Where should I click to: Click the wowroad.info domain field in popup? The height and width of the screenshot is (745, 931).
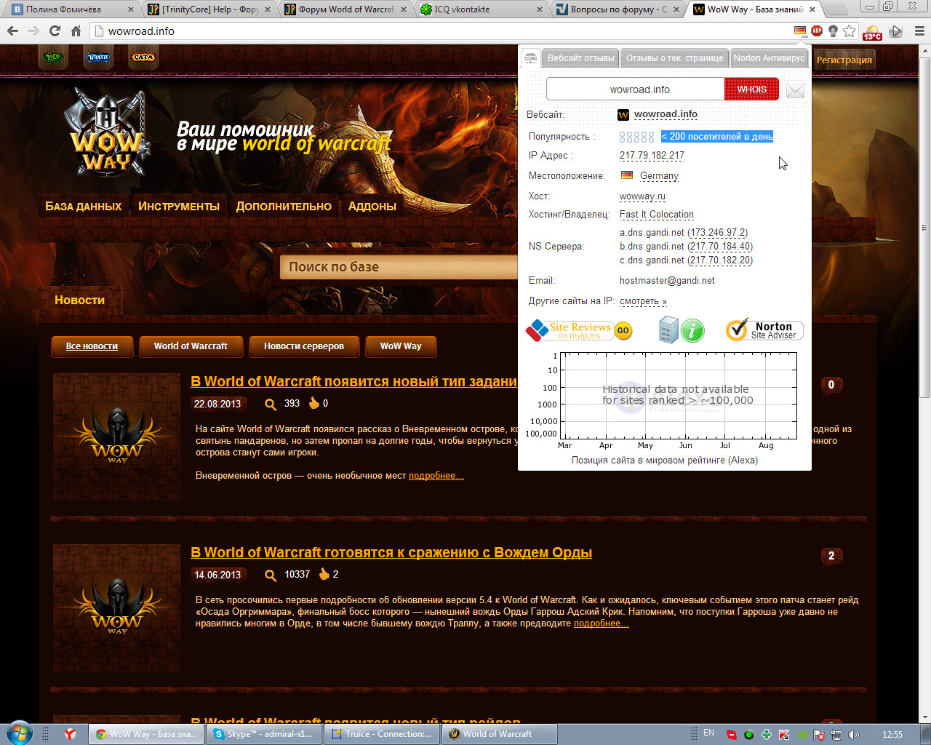click(x=636, y=89)
